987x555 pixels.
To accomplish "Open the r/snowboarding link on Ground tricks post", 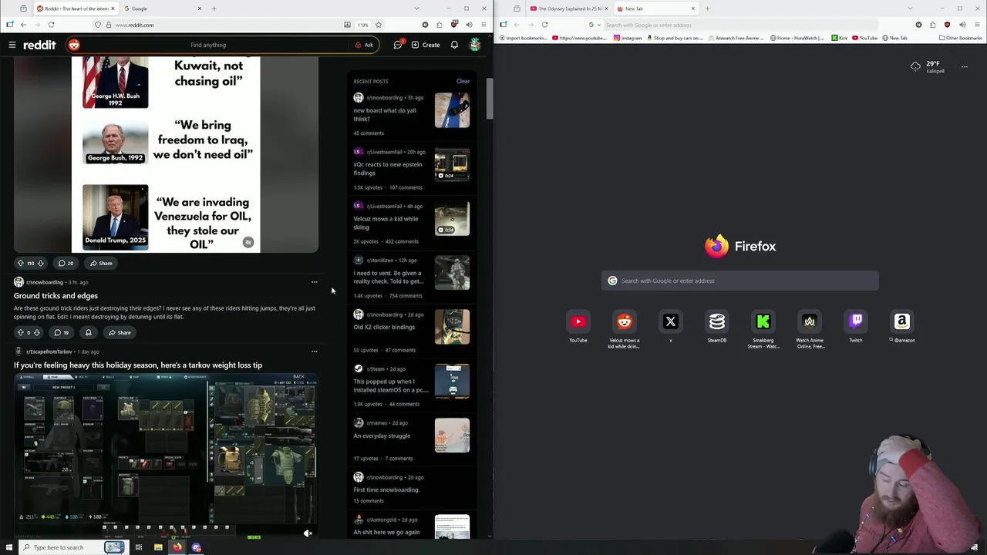I will (44, 282).
